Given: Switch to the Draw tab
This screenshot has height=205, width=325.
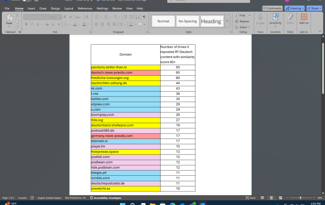Looking at the screenshot, I should coord(43,8).
